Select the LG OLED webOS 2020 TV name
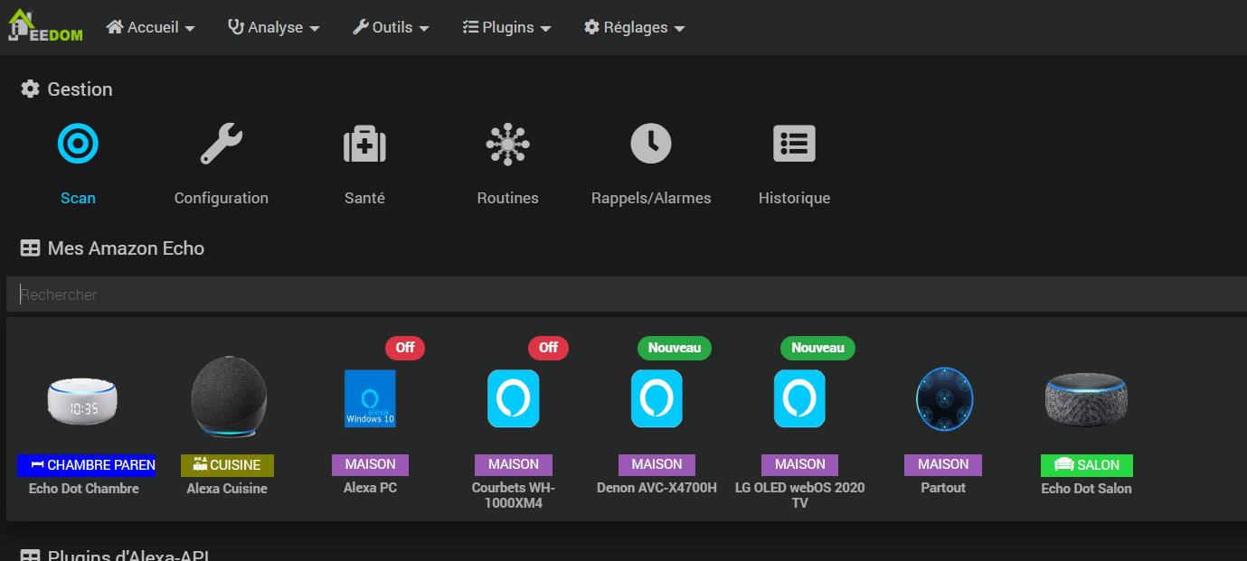 point(799,495)
